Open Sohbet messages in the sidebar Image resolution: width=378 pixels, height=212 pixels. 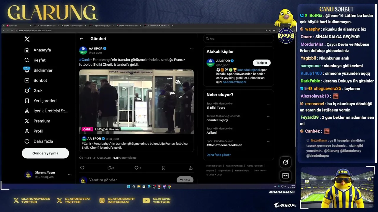coord(36,80)
